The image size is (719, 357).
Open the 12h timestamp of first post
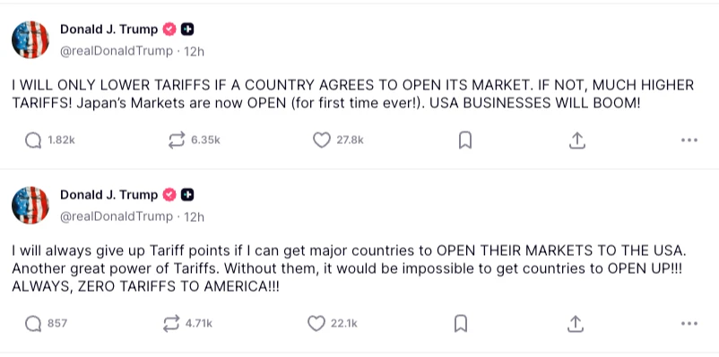tap(194, 51)
